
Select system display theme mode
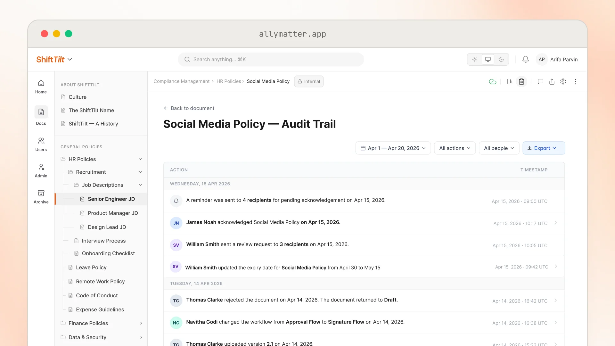click(x=488, y=59)
